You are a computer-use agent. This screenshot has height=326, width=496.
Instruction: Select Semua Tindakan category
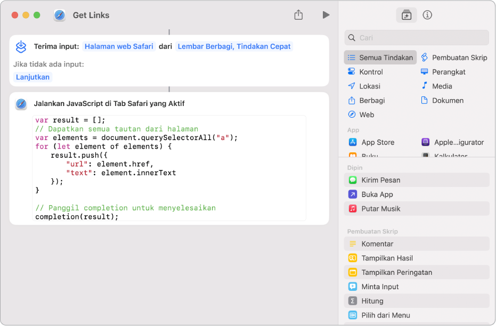click(x=380, y=58)
